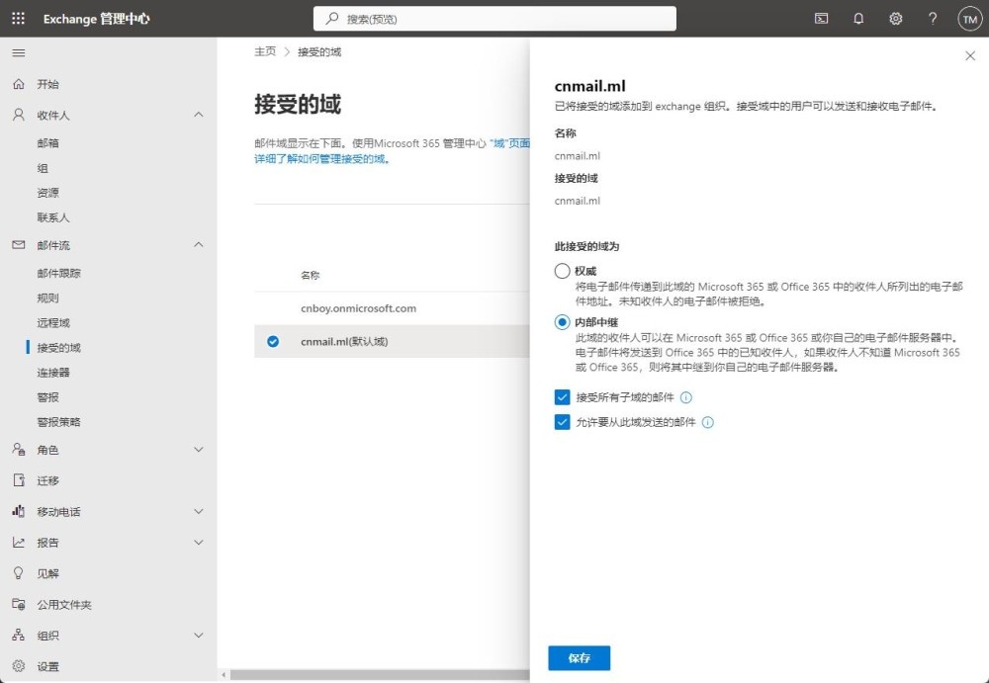Click the 保存 button
Viewport: 989px width, 683px height.
579,658
